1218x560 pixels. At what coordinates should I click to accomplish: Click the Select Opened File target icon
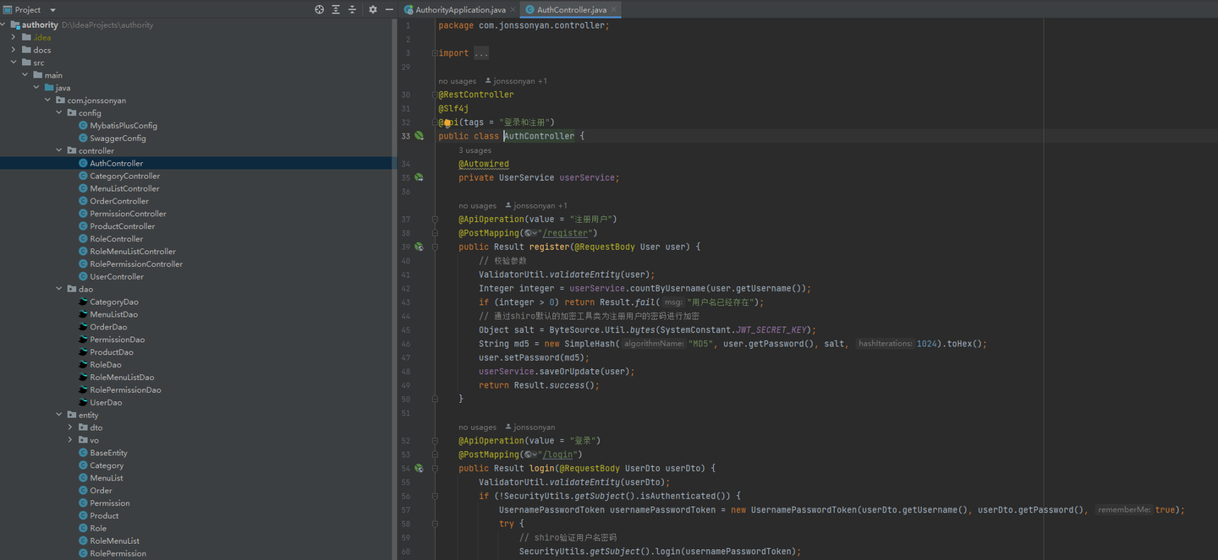pyautogui.click(x=319, y=9)
